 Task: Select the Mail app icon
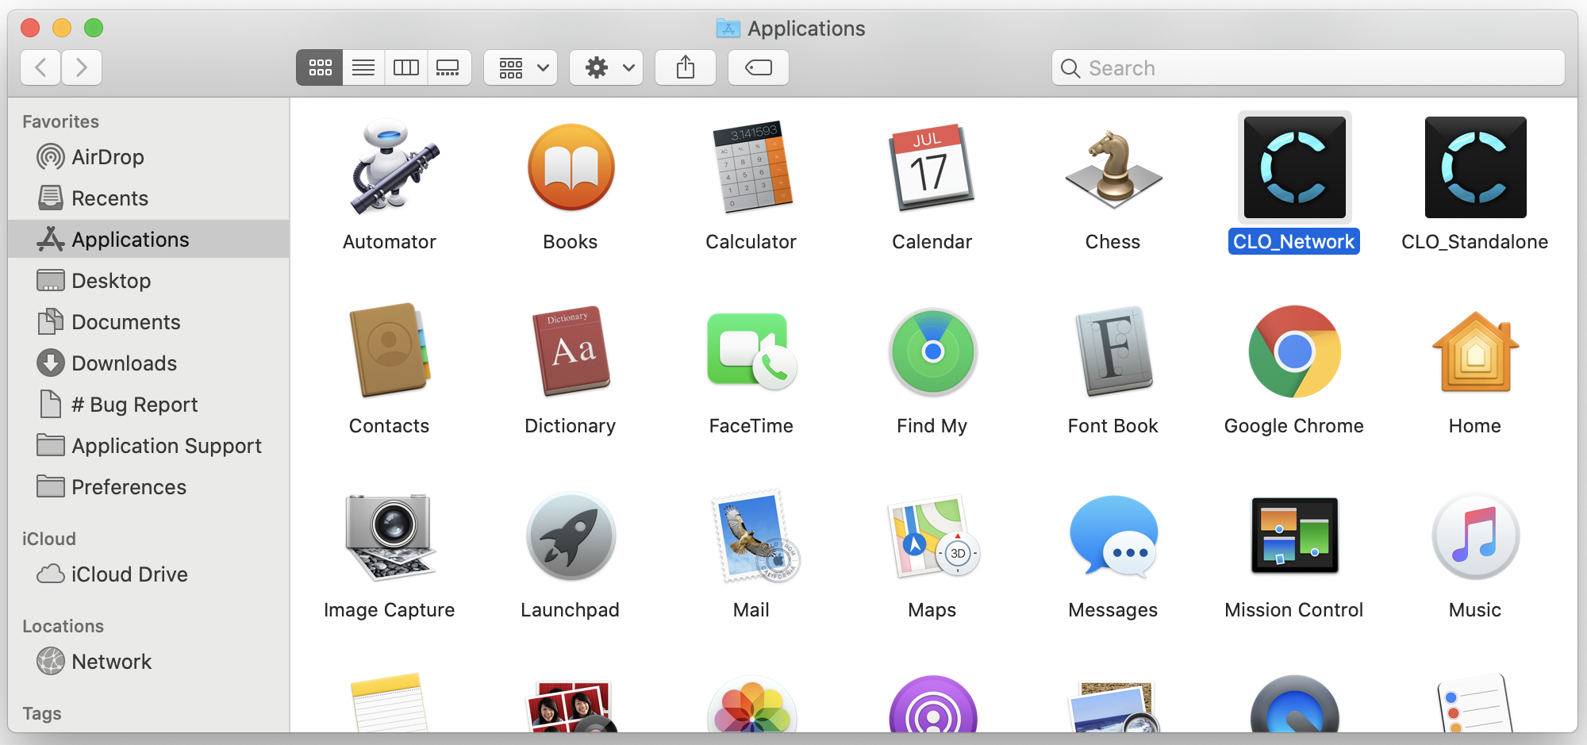pos(755,536)
